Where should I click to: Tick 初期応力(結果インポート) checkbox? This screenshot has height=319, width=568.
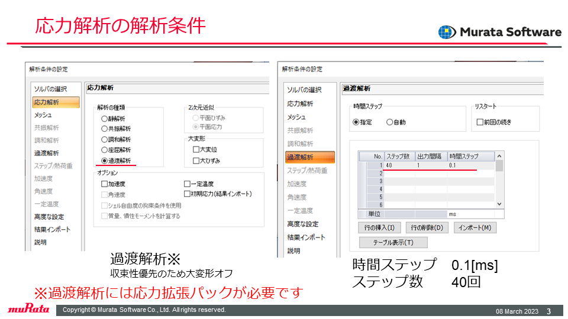188,194
